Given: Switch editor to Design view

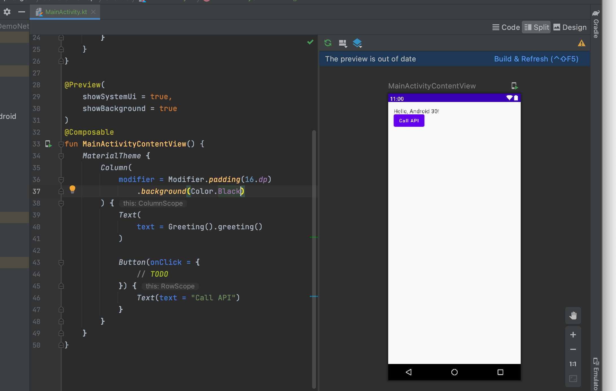Looking at the screenshot, I should (x=570, y=27).
